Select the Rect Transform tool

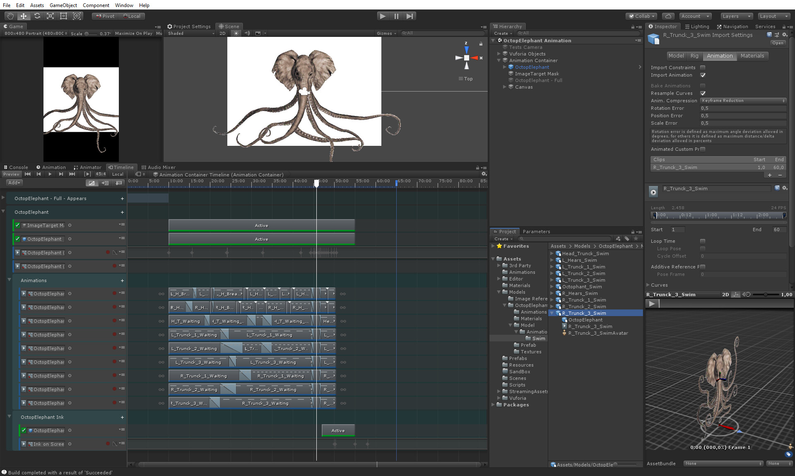click(x=63, y=16)
